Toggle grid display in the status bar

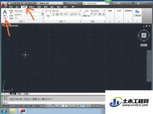[53, 106]
